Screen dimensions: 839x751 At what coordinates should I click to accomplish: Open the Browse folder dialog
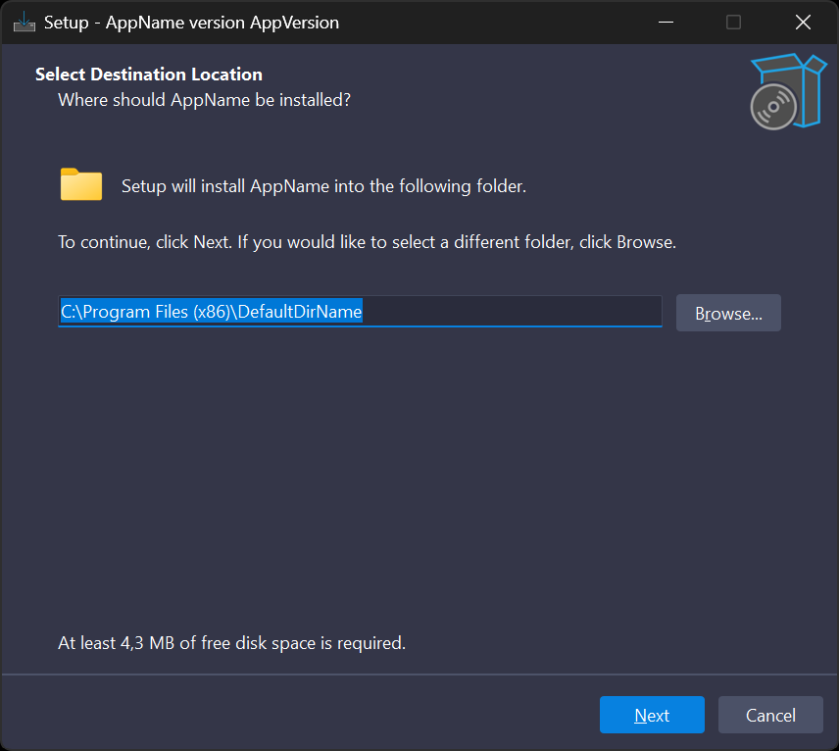[728, 313]
